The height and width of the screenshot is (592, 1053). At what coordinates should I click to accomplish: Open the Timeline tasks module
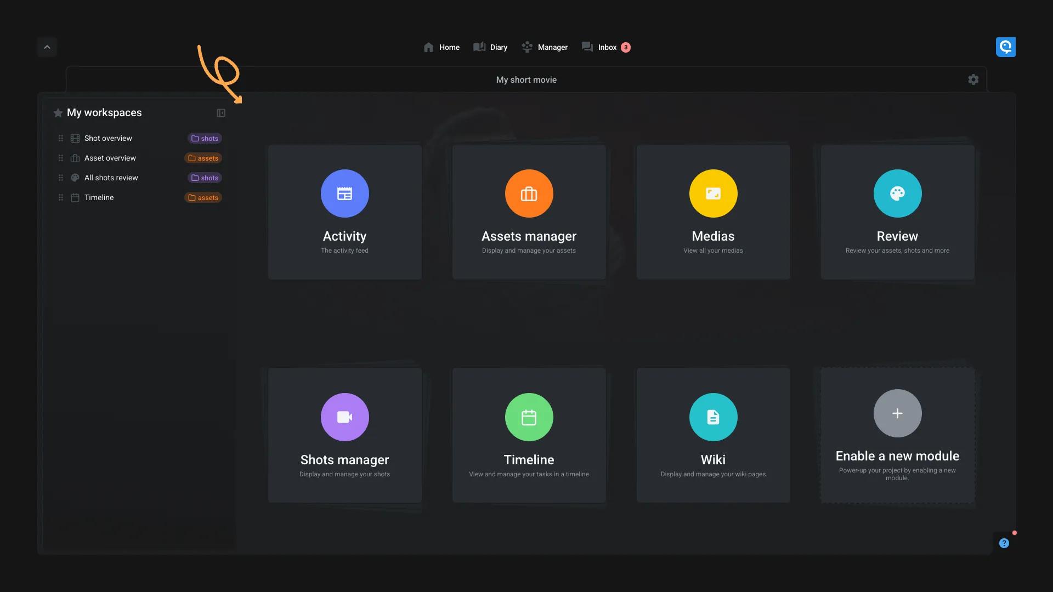[528, 435]
